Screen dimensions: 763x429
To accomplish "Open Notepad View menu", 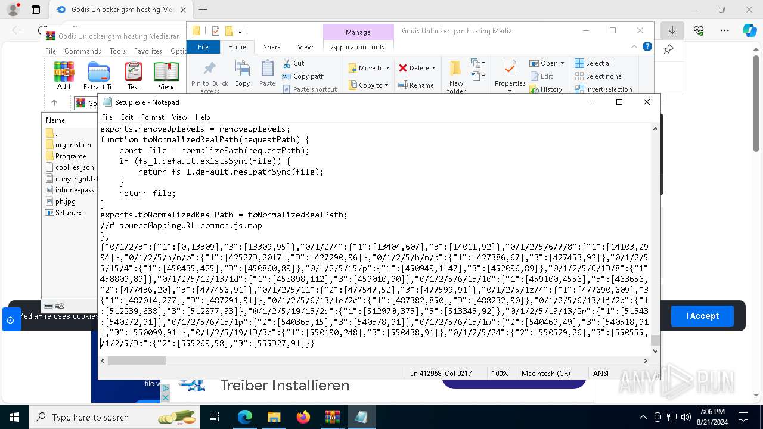I will click(179, 117).
